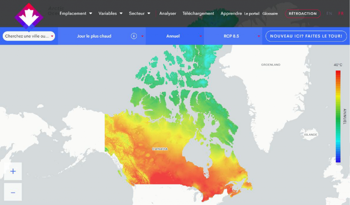
Task: Open info icon beside Jour le plus chaud
Action: [134, 36]
